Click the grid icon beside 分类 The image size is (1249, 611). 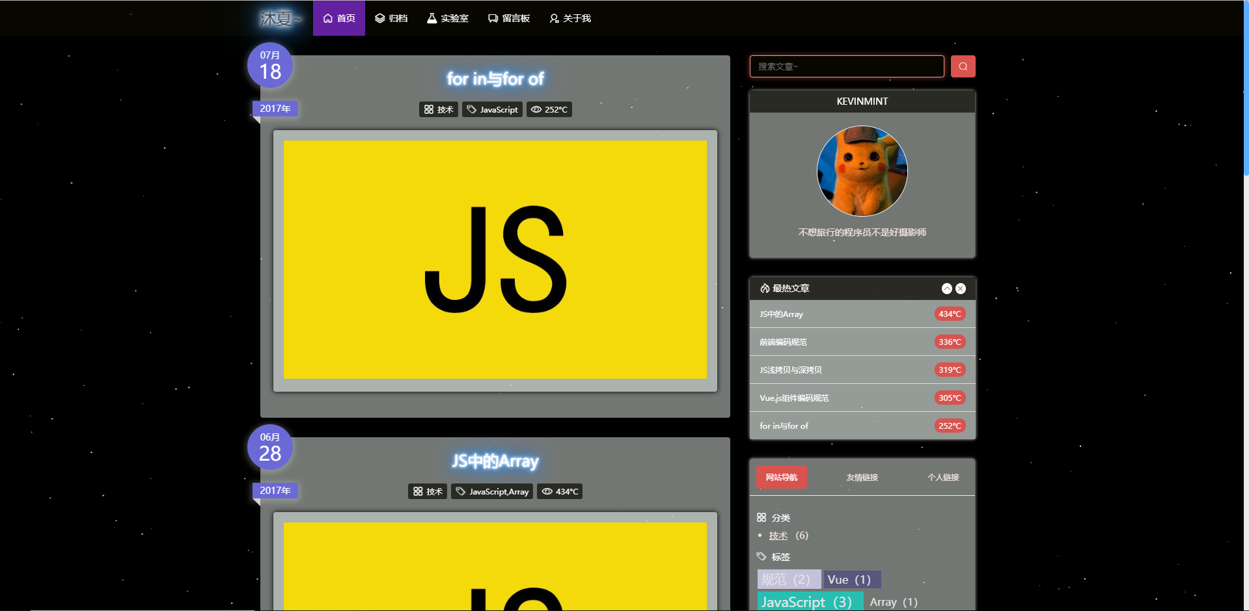(x=762, y=517)
